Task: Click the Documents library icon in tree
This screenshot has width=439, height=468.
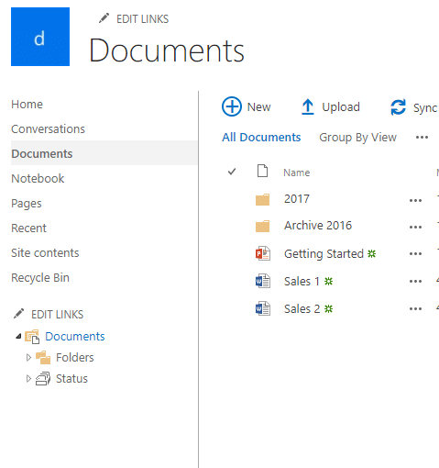Action: point(32,337)
